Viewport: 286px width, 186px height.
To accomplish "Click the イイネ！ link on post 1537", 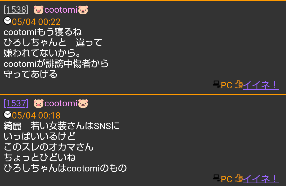I will [x=261, y=179].
